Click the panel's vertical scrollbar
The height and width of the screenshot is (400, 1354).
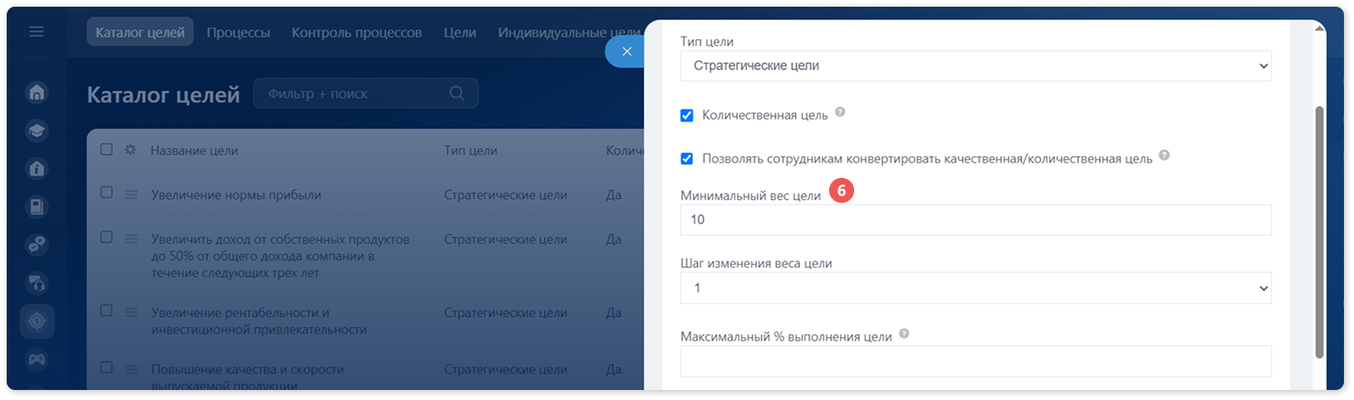tap(1320, 232)
